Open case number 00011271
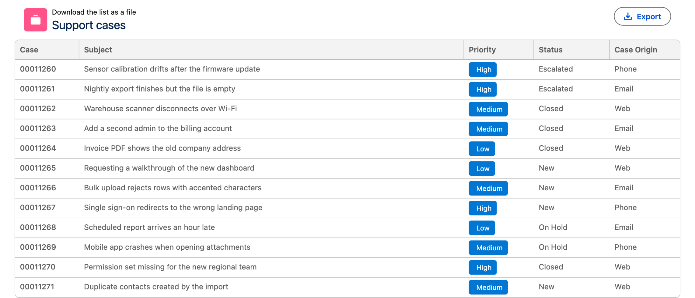 point(37,286)
